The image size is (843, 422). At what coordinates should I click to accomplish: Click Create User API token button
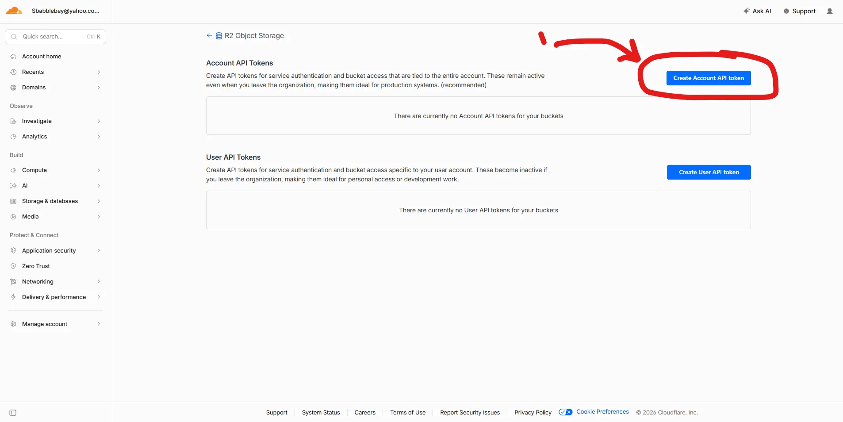coord(709,172)
